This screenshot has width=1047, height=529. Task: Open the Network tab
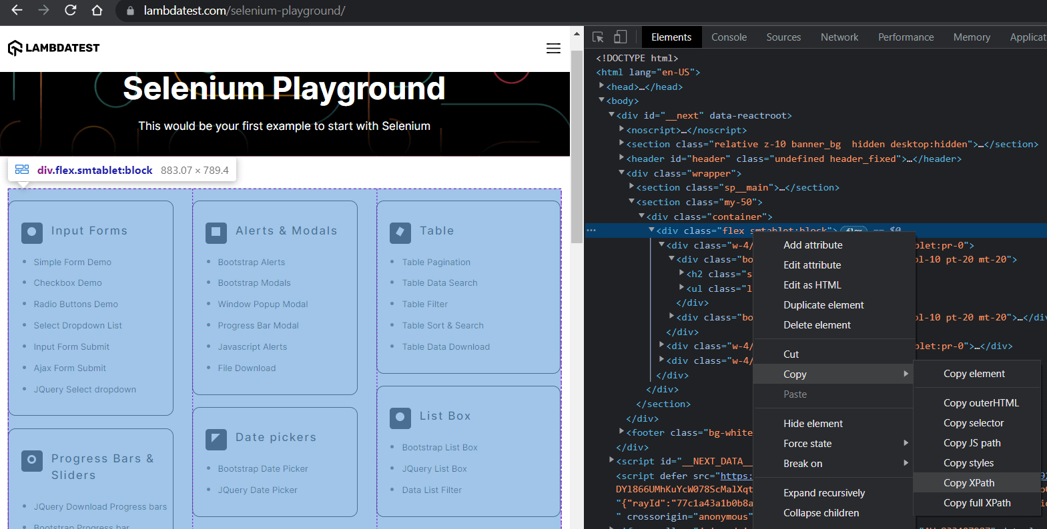pyautogui.click(x=839, y=37)
